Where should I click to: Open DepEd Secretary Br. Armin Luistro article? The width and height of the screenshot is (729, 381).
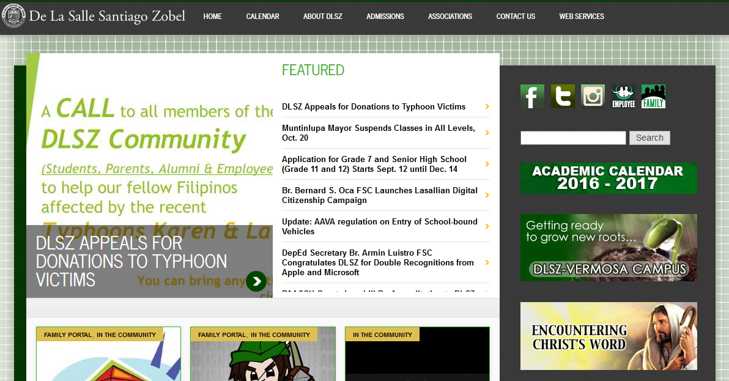coord(377,262)
